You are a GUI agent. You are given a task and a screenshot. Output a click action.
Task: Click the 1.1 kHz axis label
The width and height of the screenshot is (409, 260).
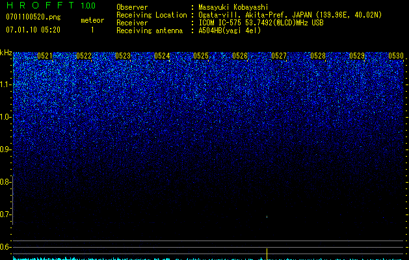point(5,84)
